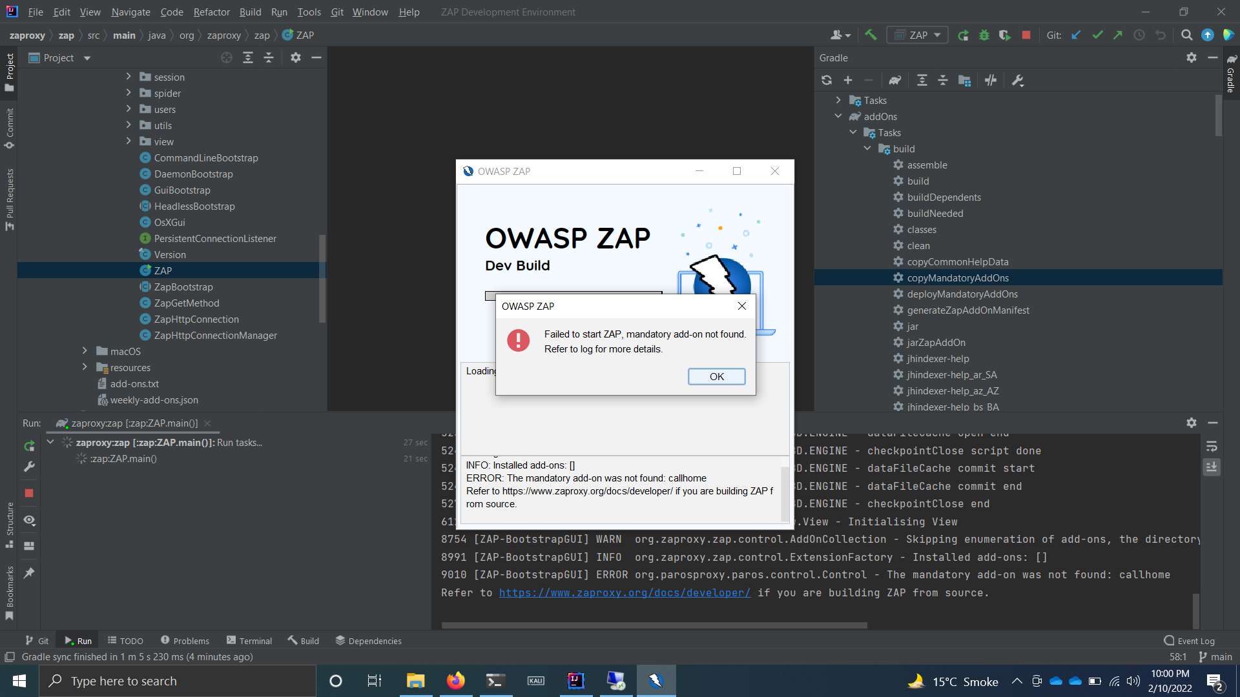Image resolution: width=1240 pixels, height=697 pixels.
Task: Rerun the zaproxy:zap task
Action: point(28,445)
